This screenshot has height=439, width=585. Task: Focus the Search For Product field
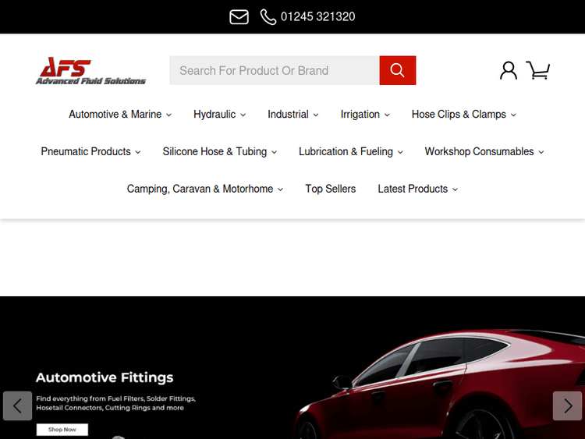tap(275, 71)
